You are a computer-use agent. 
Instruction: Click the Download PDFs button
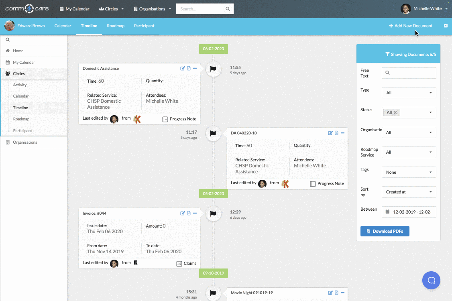coord(385,231)
